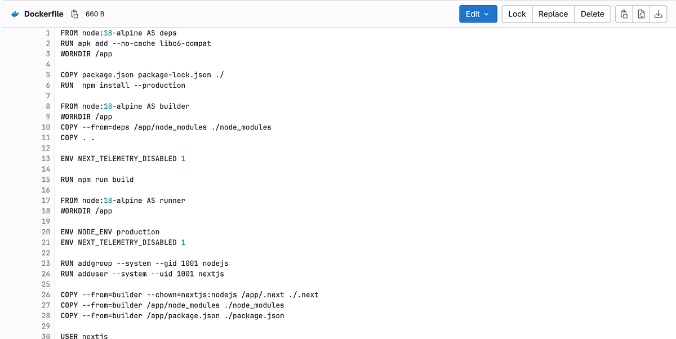Select line number 1
676x339 pixels.
[x=47, y=33]
